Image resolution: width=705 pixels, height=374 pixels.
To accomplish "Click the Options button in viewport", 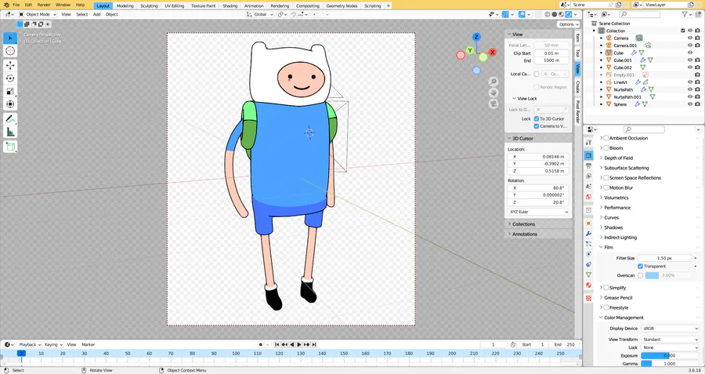I will pos(569,24).
